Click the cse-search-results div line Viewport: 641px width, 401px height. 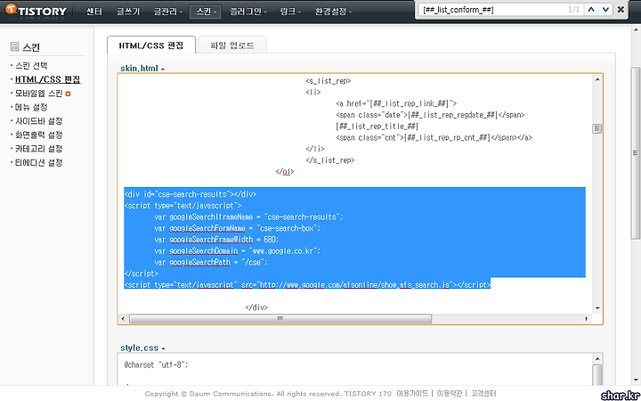point(191,194)
